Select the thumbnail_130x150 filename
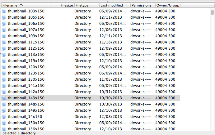The height and width of the screenshot is (135, 215). pyautogui.click(x=26, y=79)
